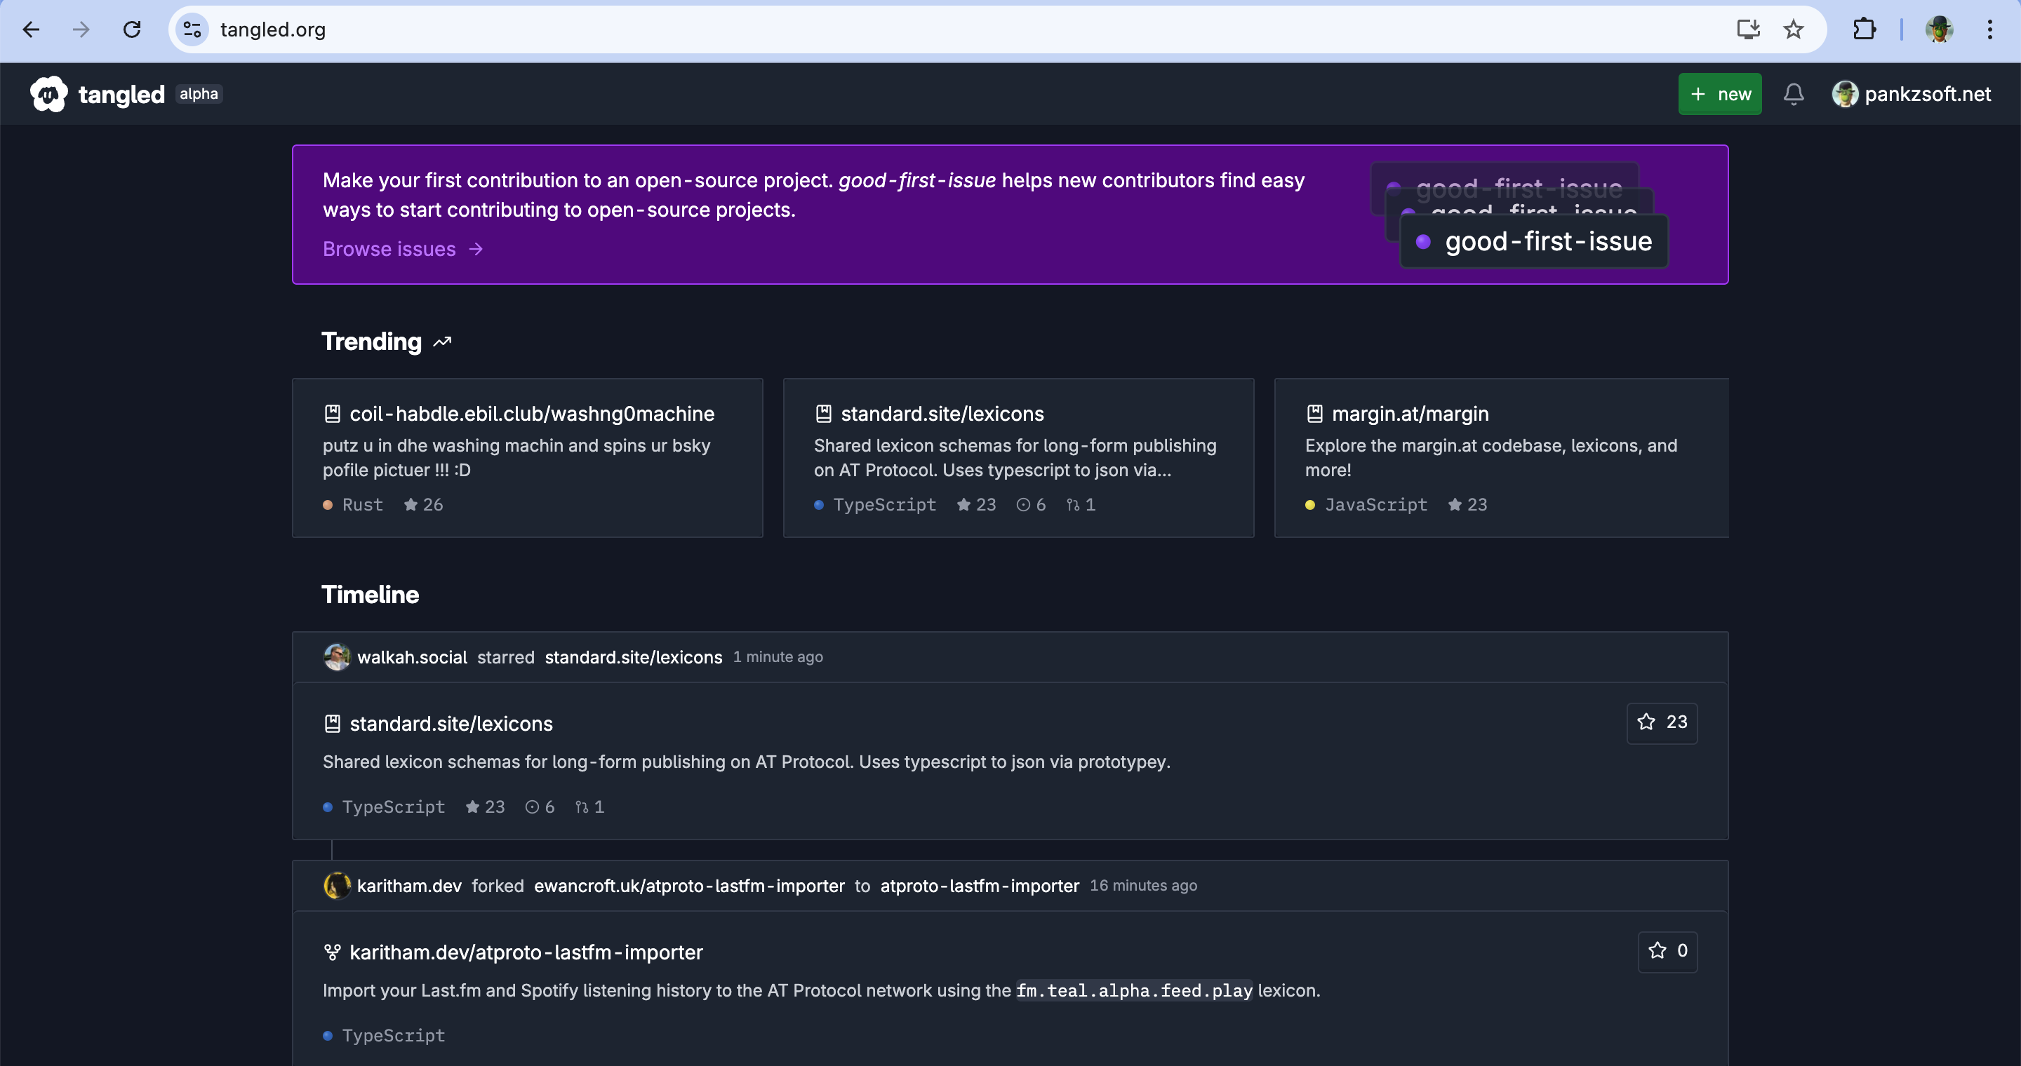This screenshot has width=2021, height=1066.
Task: Click the install app icon in address bar
Action: pyautogui.click(x=1748, y=29)
